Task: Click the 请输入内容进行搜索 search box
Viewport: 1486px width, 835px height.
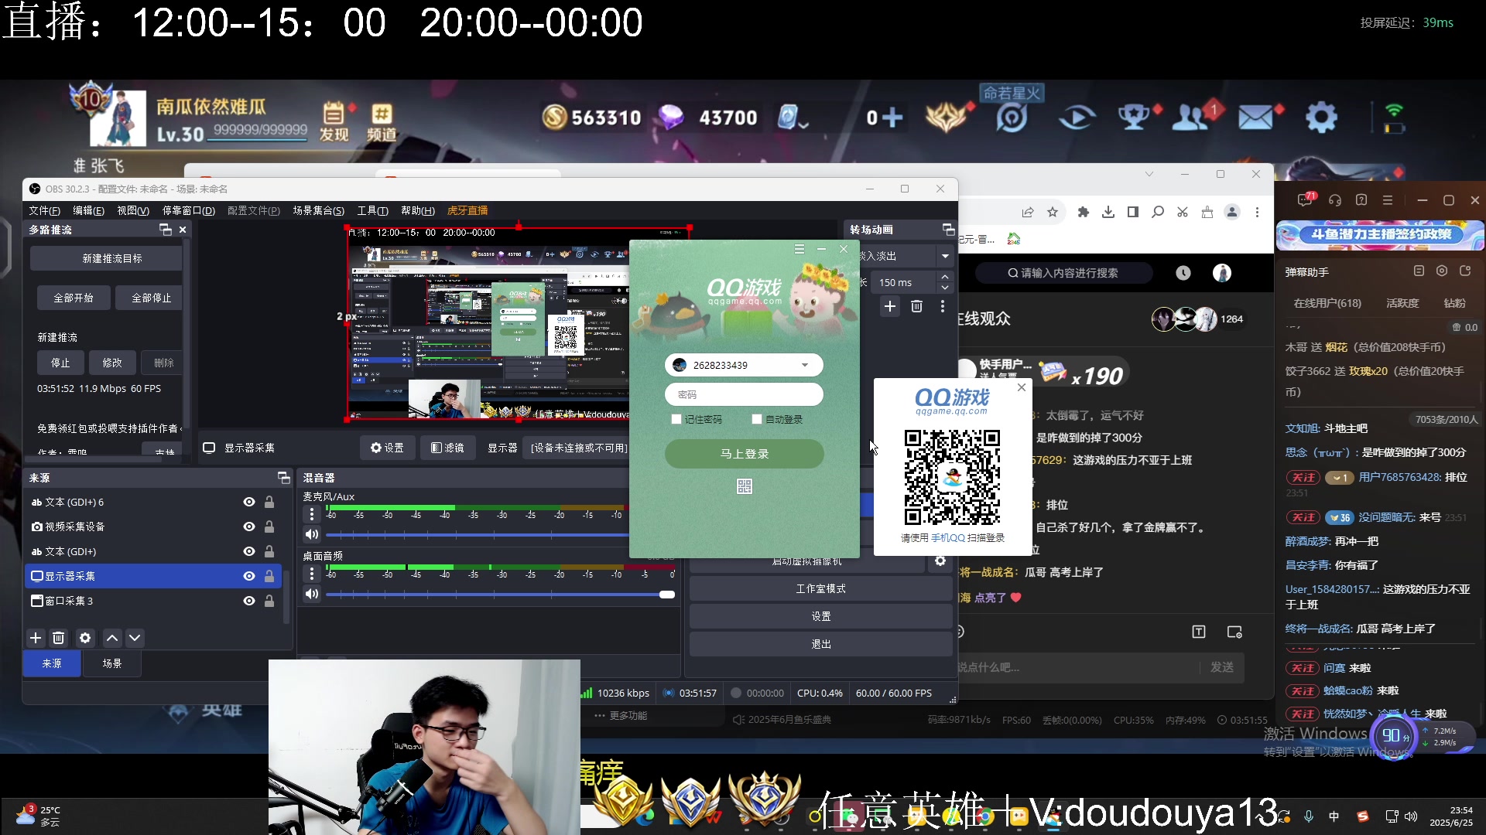Action: pos(1064,273)
